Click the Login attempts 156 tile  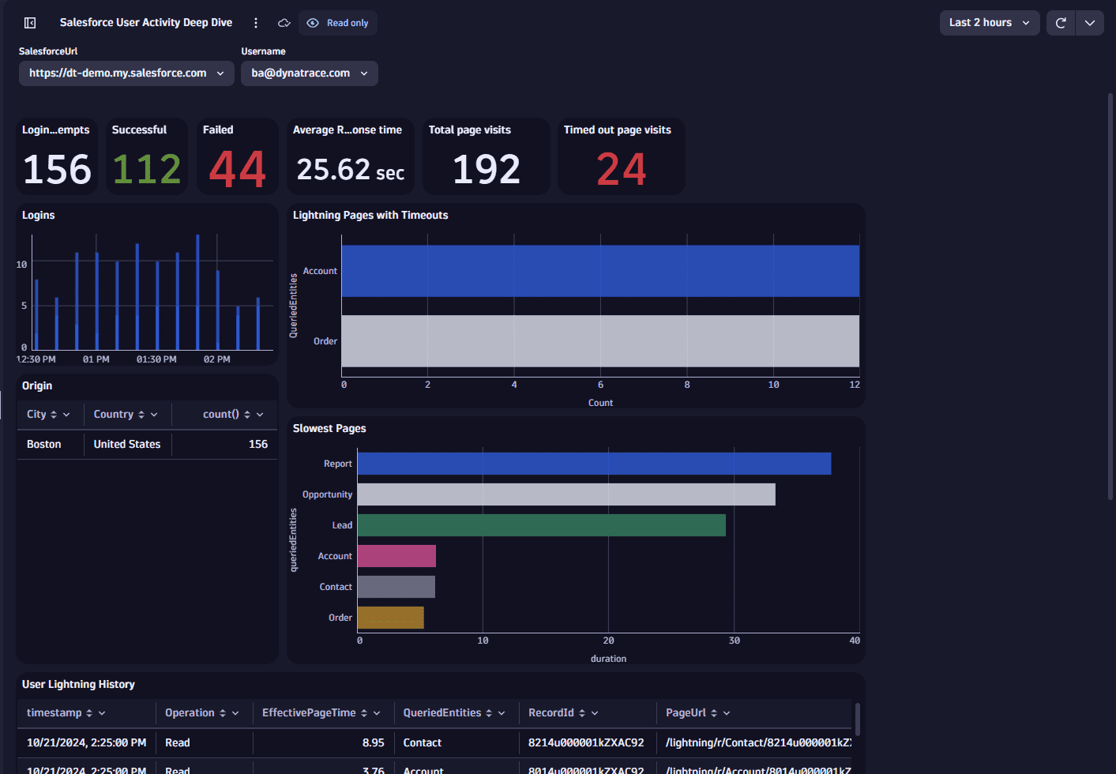point(57,156)
